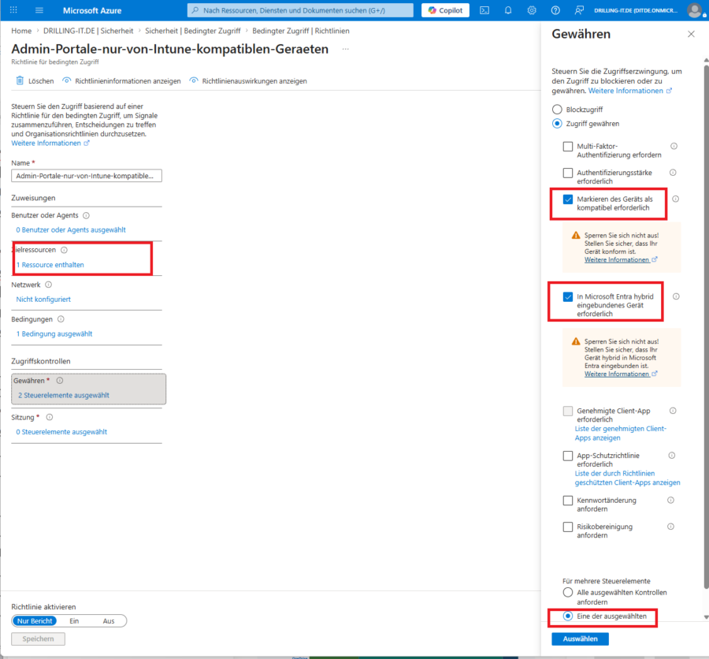Open Bedingter Zugriff | Richtlinien breadcrumb
The height and width of the screenshot is (659, 709).
click(301, 31)
